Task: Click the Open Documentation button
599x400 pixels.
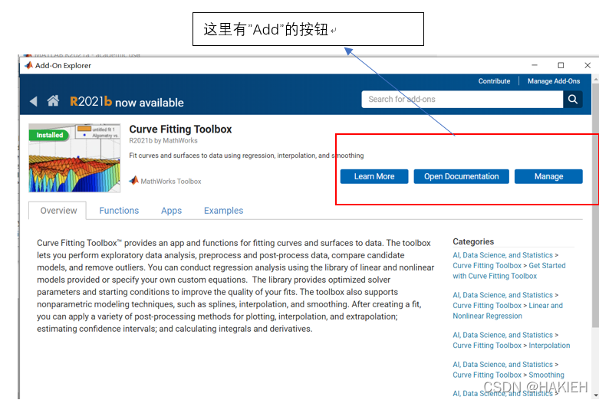Action: point(461,176)
